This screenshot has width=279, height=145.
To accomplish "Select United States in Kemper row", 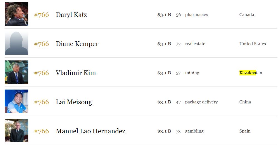I will point(253,44).
